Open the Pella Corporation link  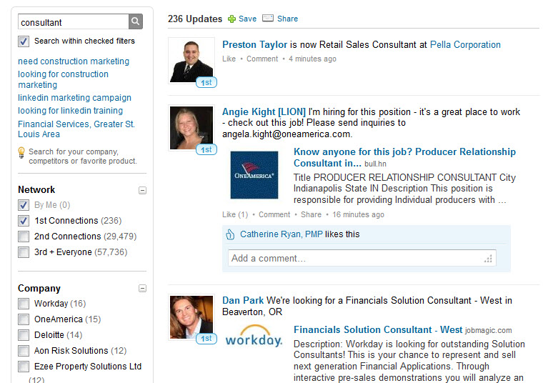click(x=465, y=45)
